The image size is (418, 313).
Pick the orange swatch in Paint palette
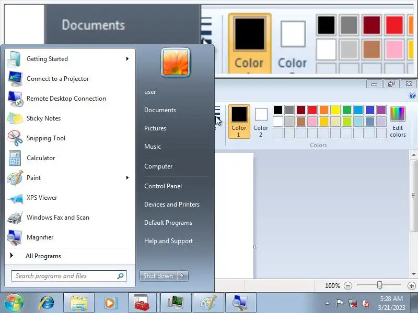pyautogui.click(x=323, y=110)
